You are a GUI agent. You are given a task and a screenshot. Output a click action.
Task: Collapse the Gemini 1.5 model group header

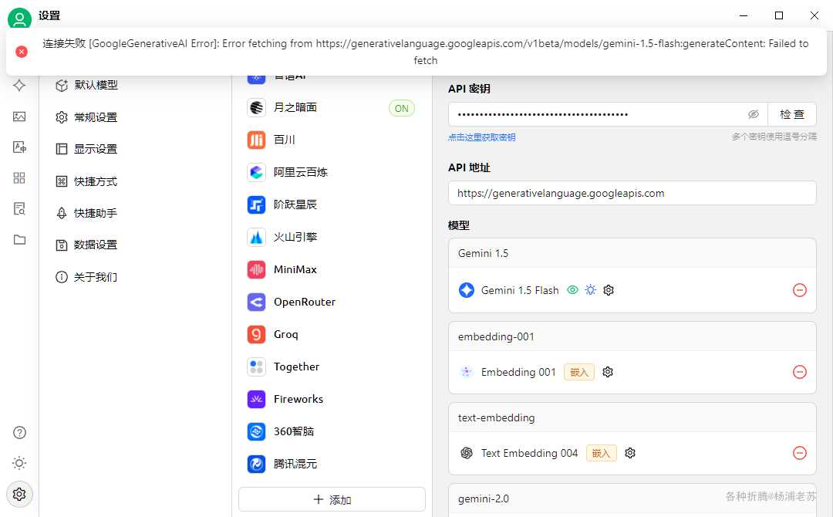point(632,253)
